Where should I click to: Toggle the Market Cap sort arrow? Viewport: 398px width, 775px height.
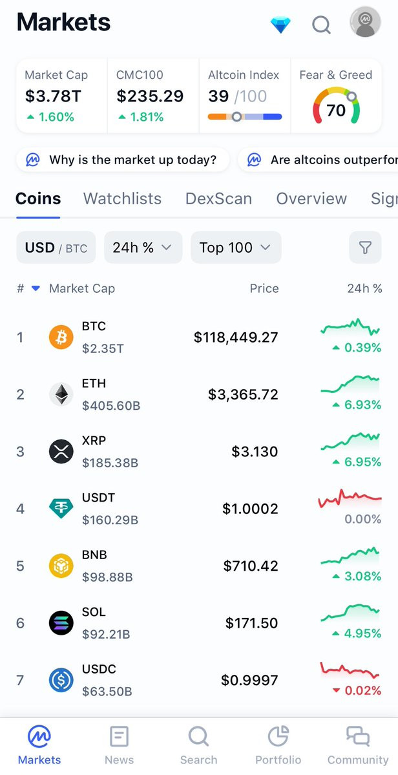[x=36, y=289]
